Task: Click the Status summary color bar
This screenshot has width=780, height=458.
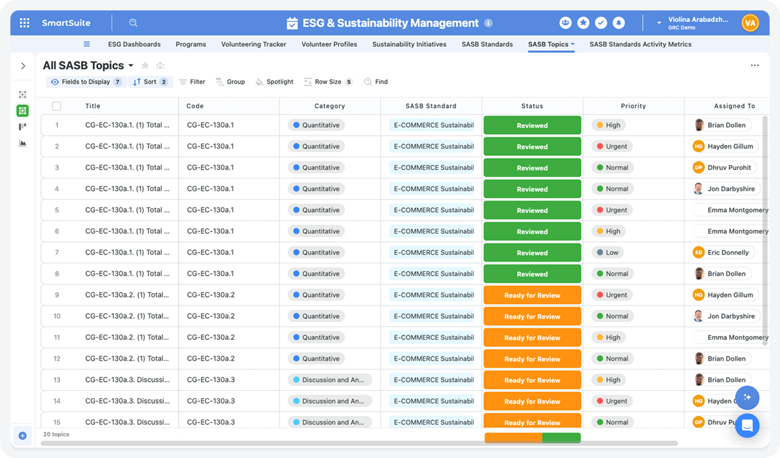Action: click(532, 438)
